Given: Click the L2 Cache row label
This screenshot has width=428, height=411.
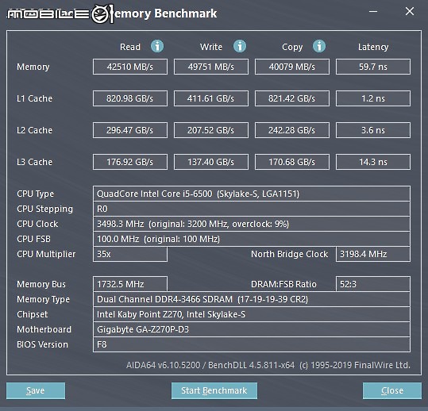Looking at the screenshot, I should (34, 130).
